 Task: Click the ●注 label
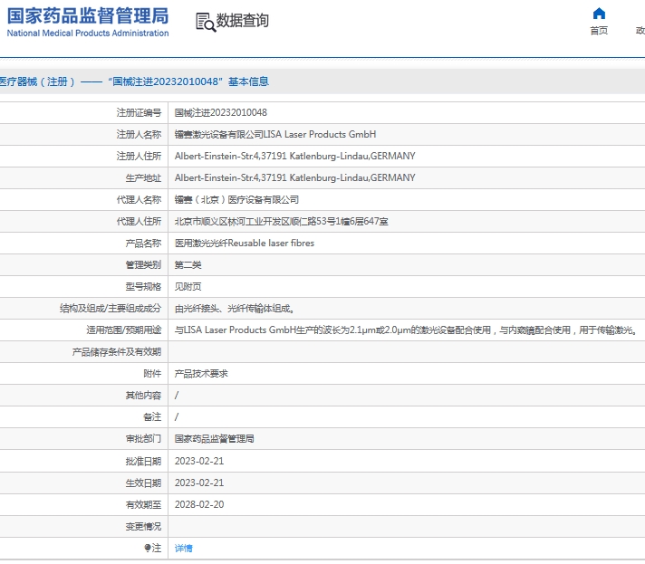[152, 548]
